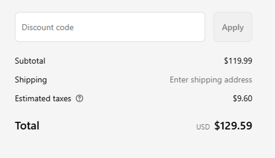
Task: Click the dollar sign of the subtotal amount
Action: coord(226,61)
